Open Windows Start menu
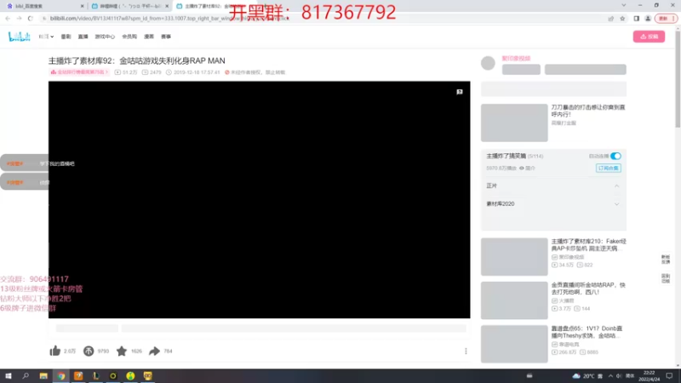Screen dimensions: 681x383 coord(9,376)
